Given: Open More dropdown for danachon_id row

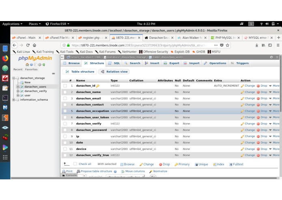Looking at the screenshot, I should 274,86.
